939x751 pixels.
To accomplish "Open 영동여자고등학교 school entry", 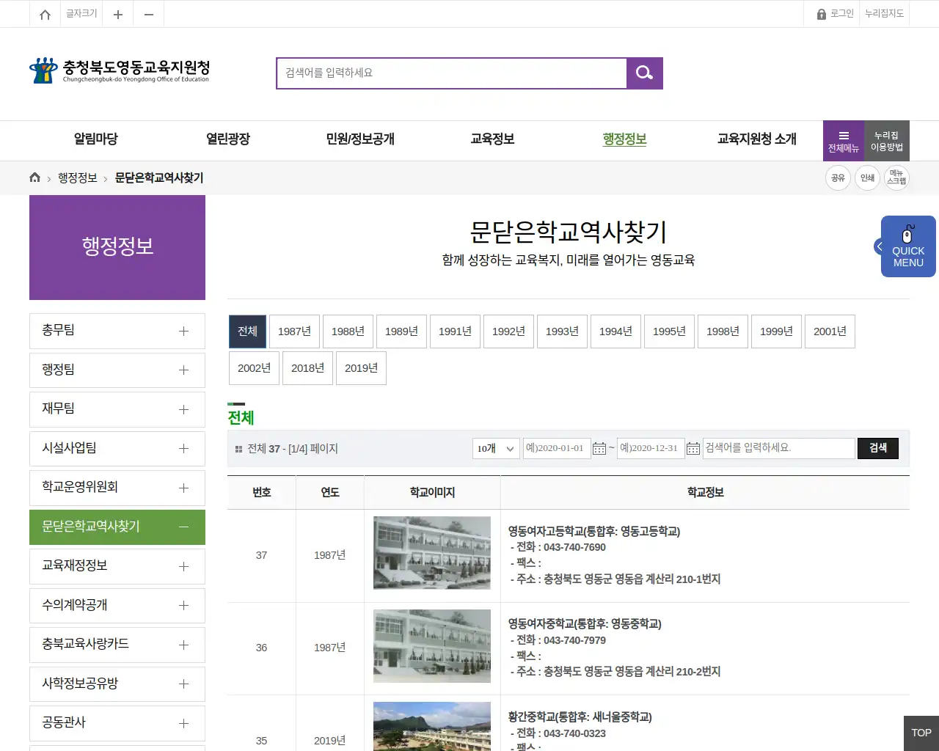I will click(x=594, y=531).
